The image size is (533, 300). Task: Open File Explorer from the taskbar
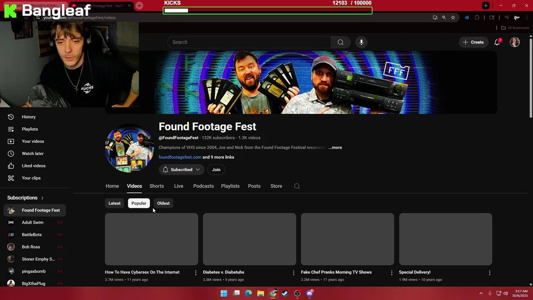261,293
